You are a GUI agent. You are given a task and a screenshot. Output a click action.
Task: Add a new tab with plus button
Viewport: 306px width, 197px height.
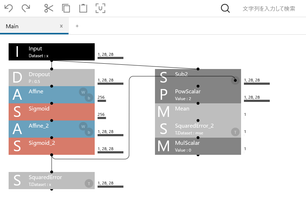point(77,26)
